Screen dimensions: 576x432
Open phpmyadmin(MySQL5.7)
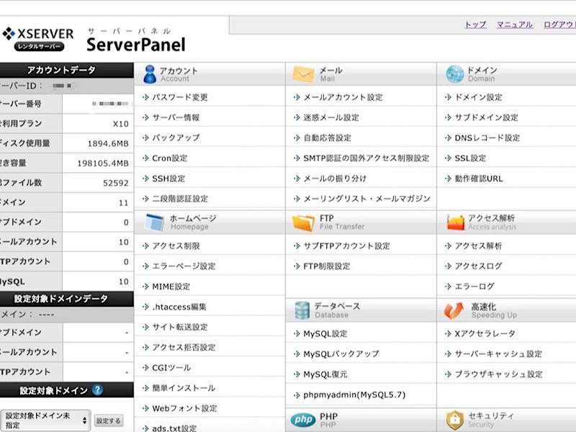pos(354,395)
